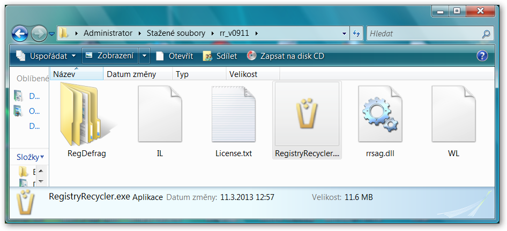The height and width of the screenshot is (231, 507).
Task: Go back with the blue Back arrow
Action: coord(20,34)
